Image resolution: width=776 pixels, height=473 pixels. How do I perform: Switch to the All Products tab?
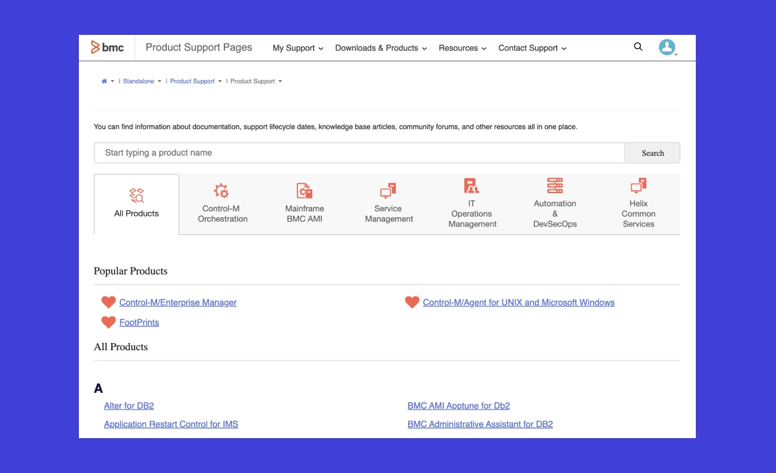tap(136, 204)
